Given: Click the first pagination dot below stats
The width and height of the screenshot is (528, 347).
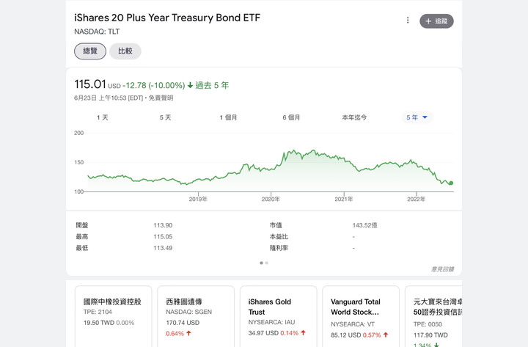Looking at the screenshot, I should click(261, 263).
